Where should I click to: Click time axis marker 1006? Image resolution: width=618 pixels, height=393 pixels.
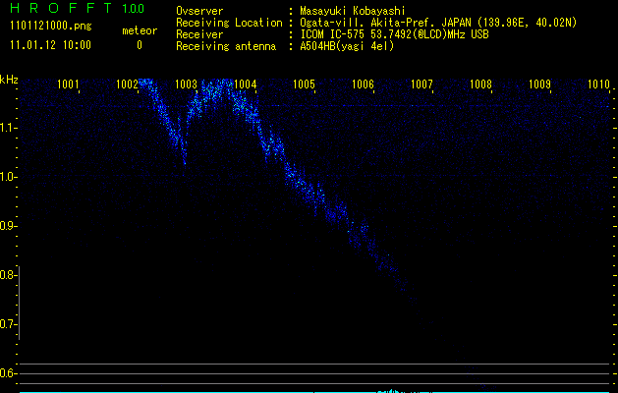coord(363,84)
